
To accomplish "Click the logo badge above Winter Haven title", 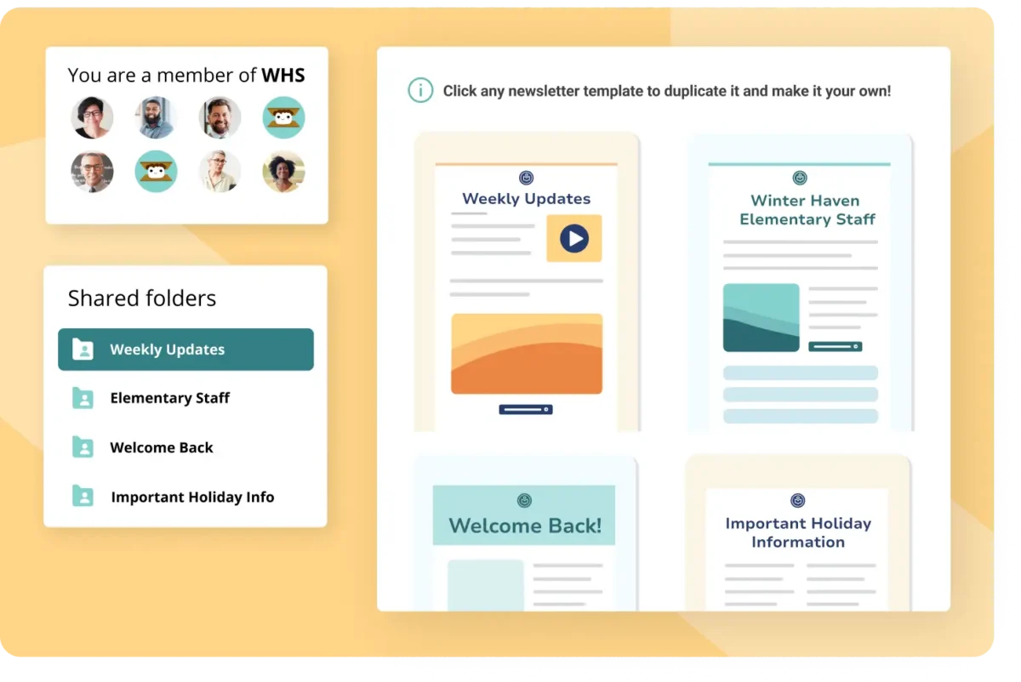I will [800, 178].
